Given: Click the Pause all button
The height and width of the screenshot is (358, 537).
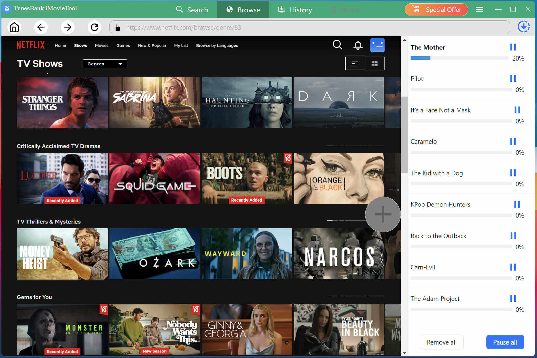Looking at the screenshot, I should pos(505,342).
